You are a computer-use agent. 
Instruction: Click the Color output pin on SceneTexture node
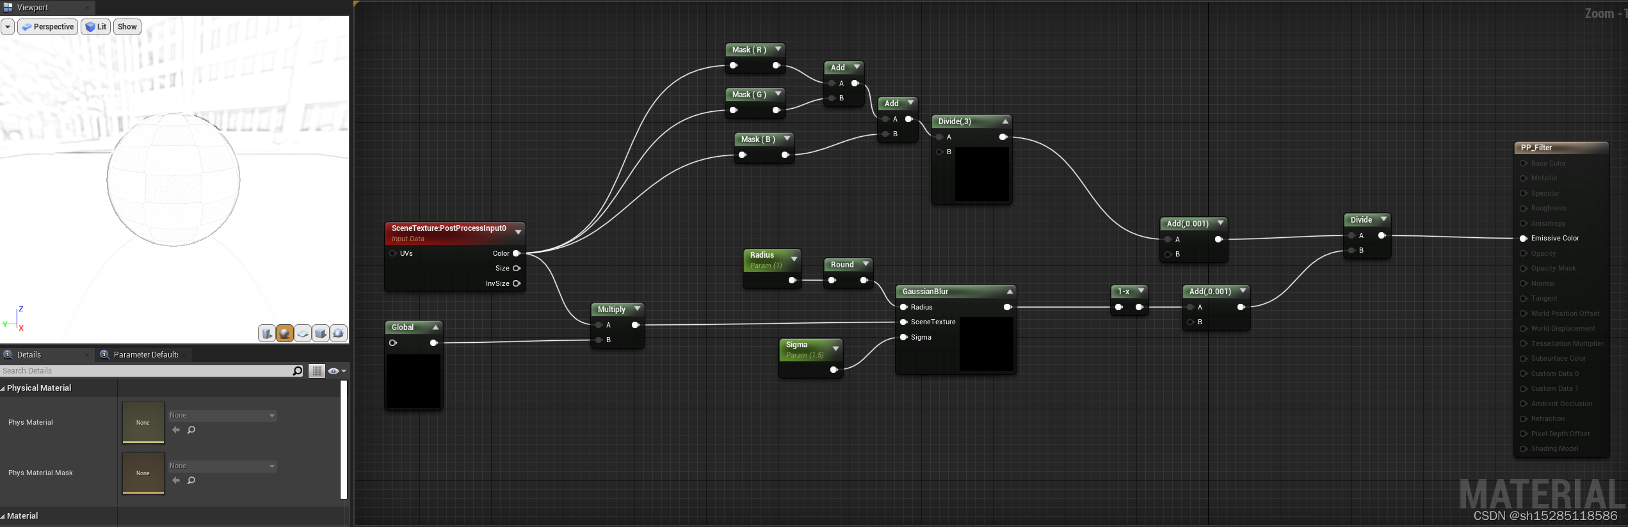517,253
